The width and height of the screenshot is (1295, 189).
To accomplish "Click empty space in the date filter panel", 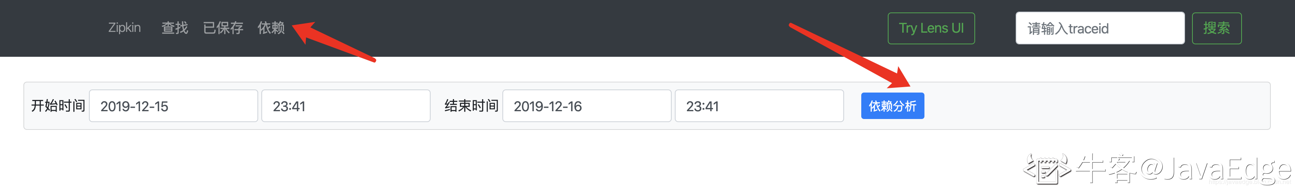I will (x=1096, y=106).
